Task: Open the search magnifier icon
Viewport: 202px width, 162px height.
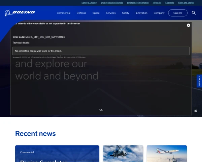Action: [x=194, y=13]
